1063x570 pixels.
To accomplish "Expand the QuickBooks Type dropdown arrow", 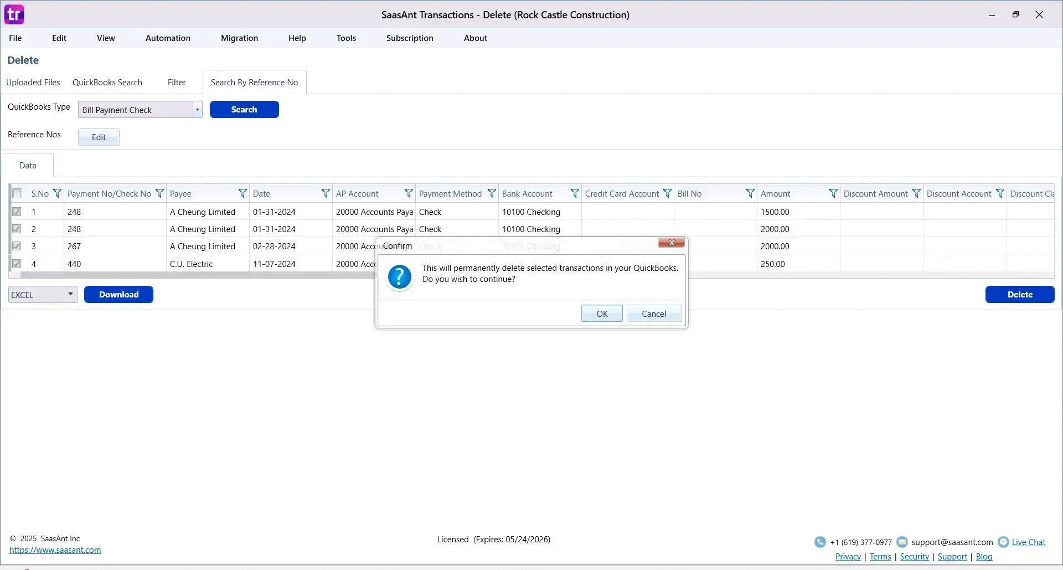I will pos(197,110).
